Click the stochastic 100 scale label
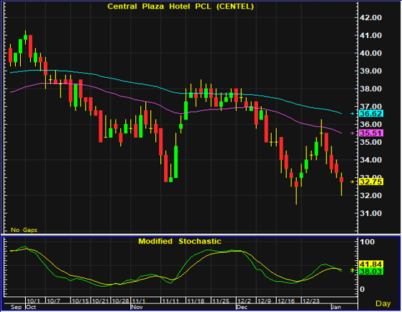Viewport: 402px width, 312px height. (367, 241)
